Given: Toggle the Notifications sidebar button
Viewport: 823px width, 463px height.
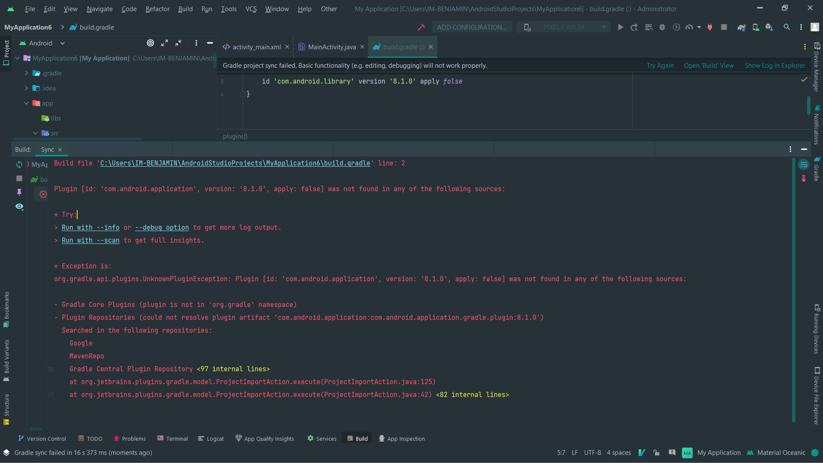Looking at the screenshot, I should (817, 125).
